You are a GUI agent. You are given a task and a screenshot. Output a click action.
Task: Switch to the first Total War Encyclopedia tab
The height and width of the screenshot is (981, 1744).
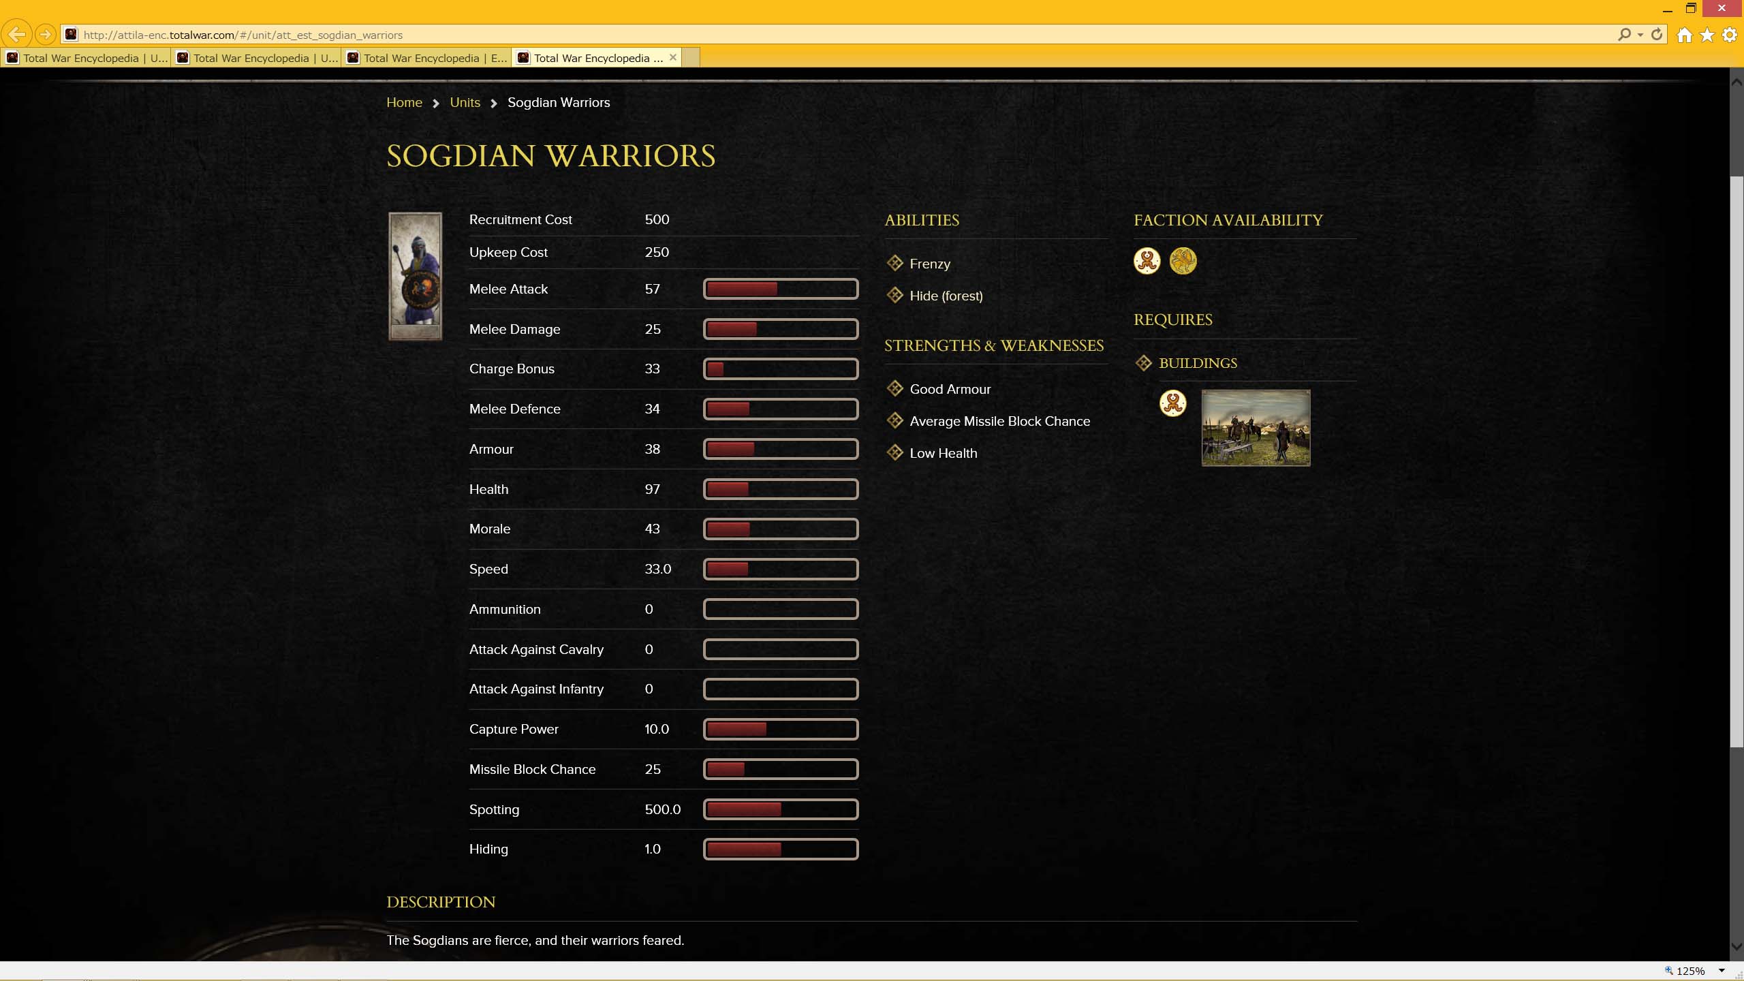pyautogui.click(x=87, y=58)
